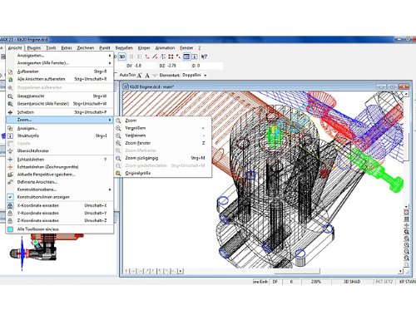Toggle the 3D mode toolbar button
This screenshot has width=416, height=320.
click(x=122, y=57)
